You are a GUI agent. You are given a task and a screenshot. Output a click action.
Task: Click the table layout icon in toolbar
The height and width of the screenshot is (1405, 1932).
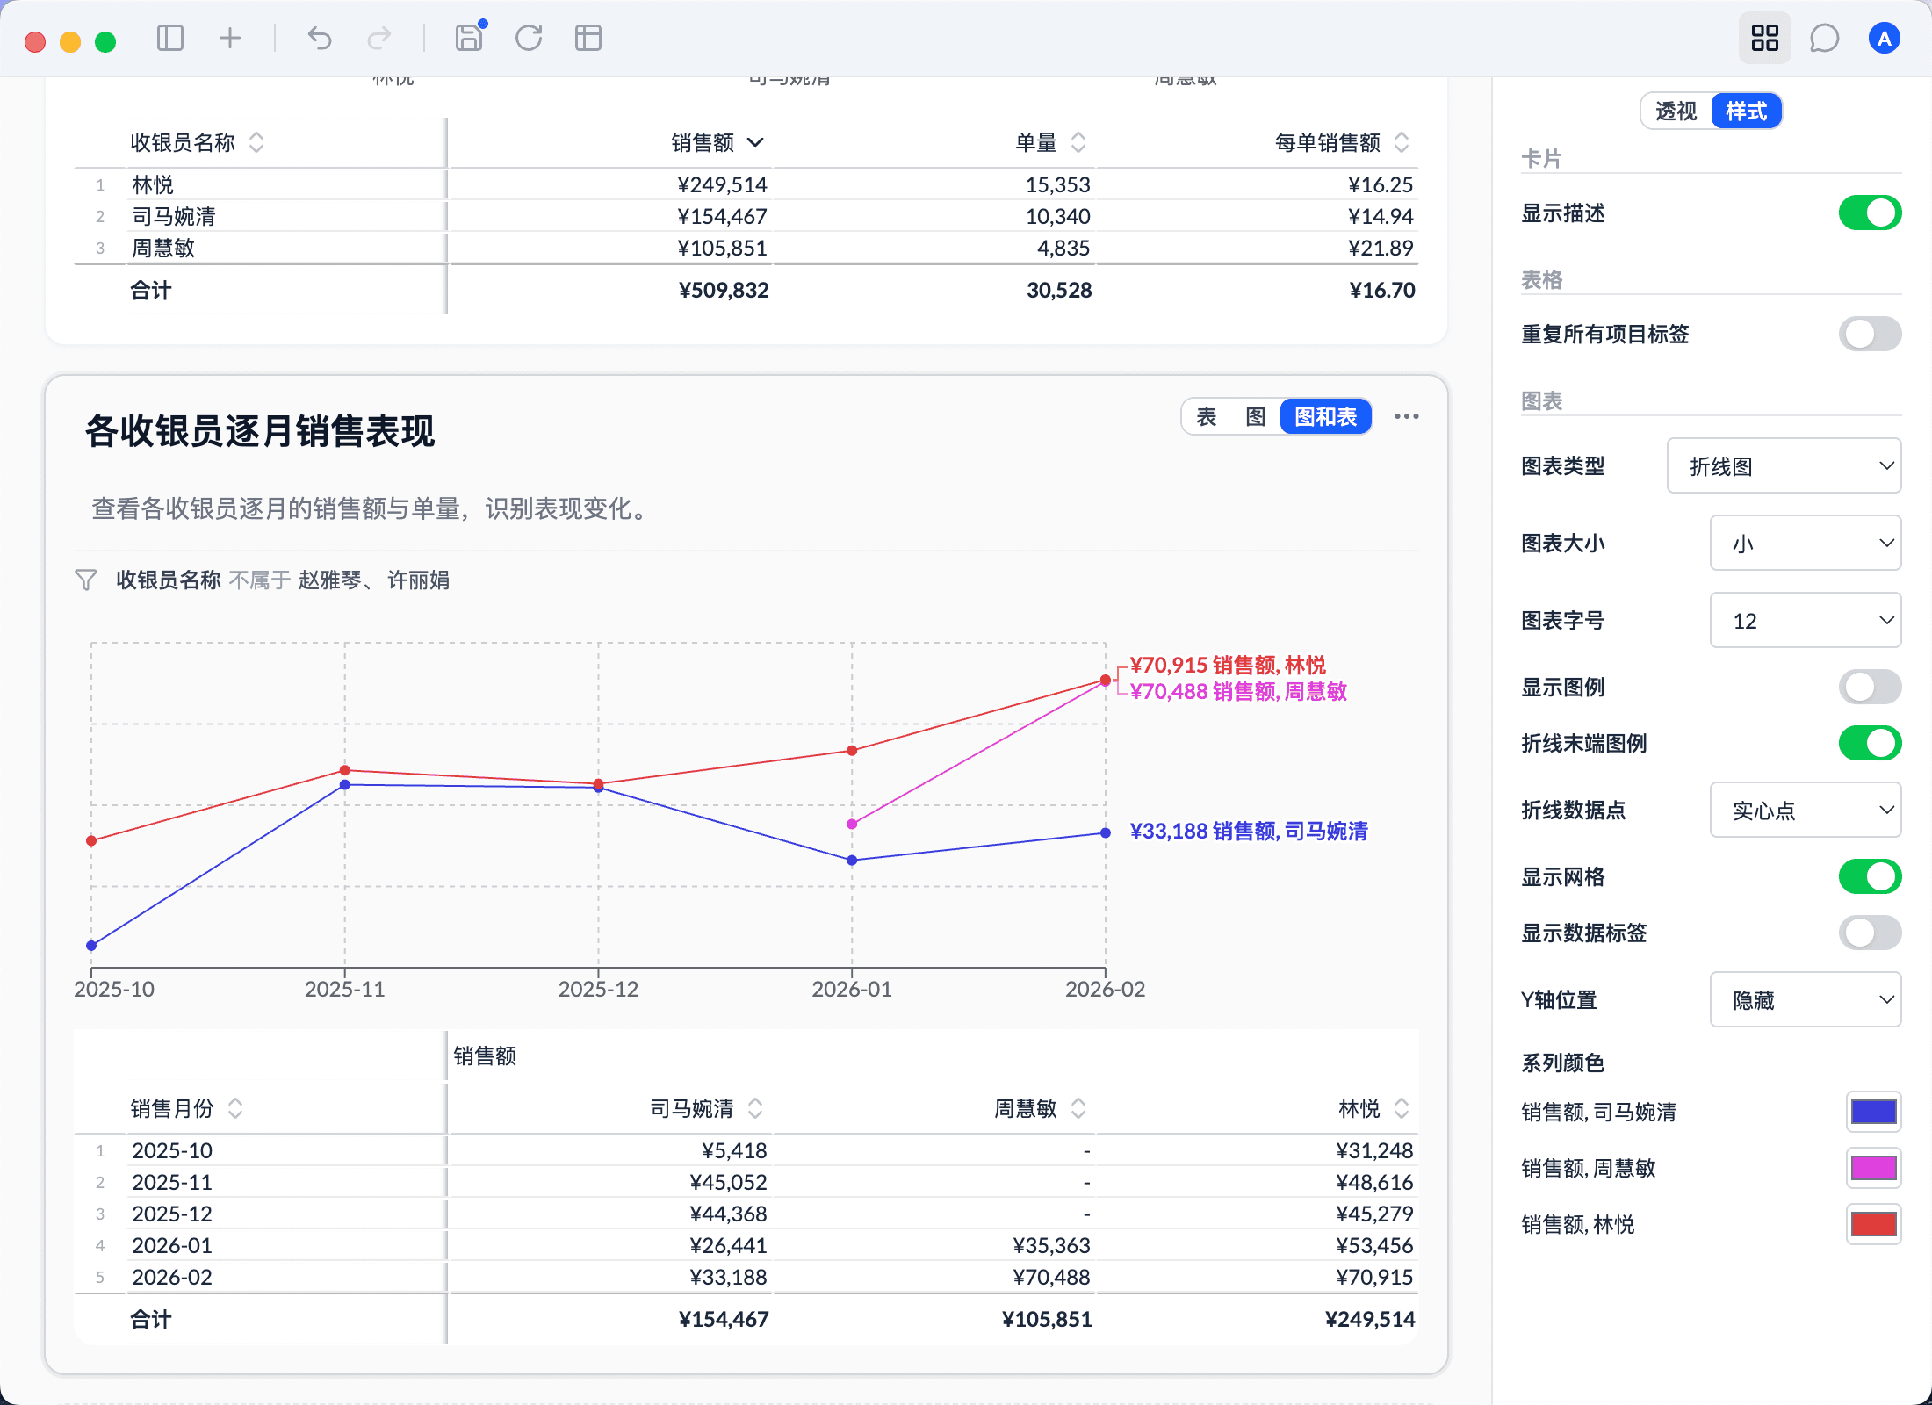pos(588,39)
